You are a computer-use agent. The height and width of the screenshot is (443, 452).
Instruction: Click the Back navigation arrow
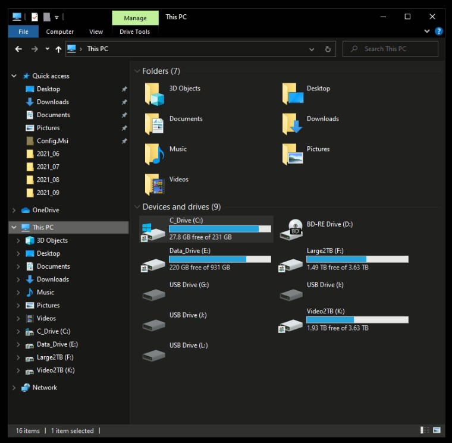pos(18,49)
